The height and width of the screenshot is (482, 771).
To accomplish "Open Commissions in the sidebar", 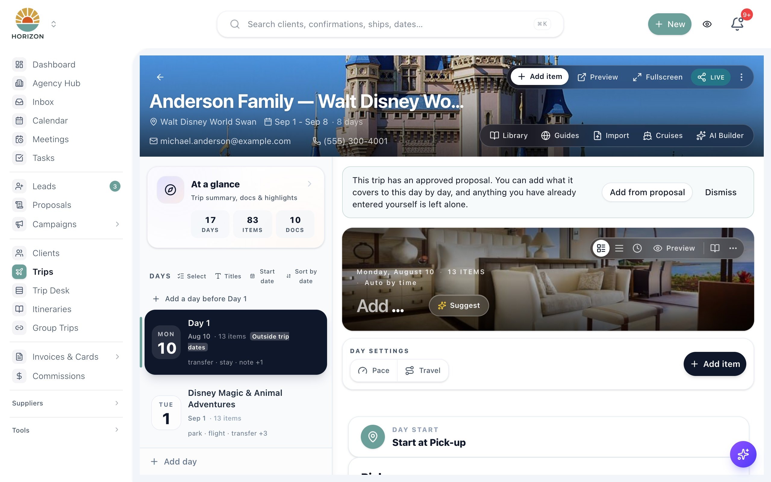I will click(66, 376).
